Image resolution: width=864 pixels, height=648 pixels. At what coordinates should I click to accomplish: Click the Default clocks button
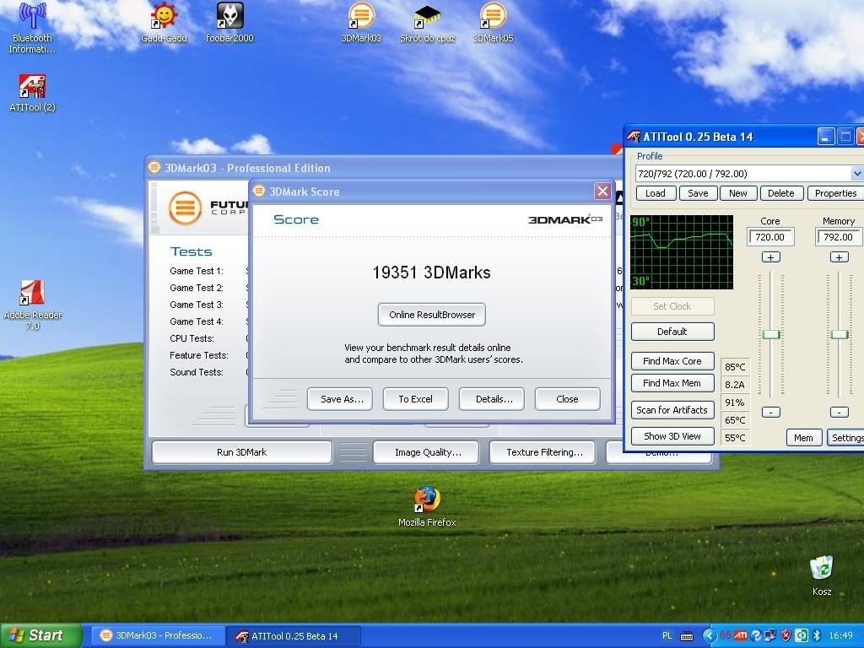point(672,332)
